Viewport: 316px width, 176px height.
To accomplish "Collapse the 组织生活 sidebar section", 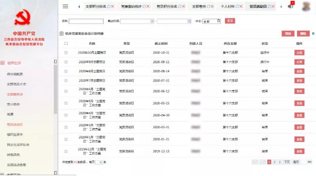I will [14, 63].
